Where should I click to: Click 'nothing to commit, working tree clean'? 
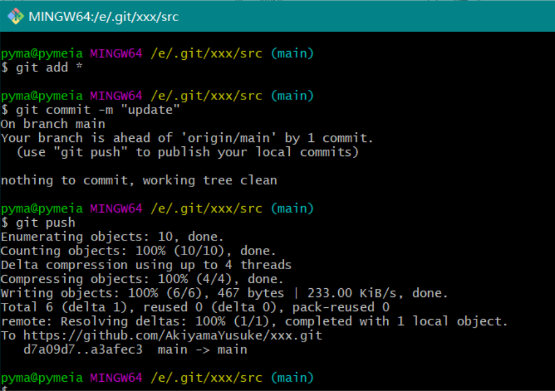click(x=139, y=181)
